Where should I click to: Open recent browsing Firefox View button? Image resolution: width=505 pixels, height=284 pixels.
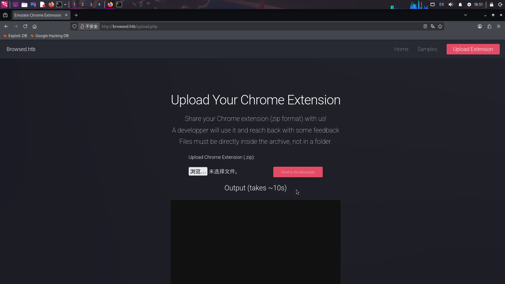[5, 15]
